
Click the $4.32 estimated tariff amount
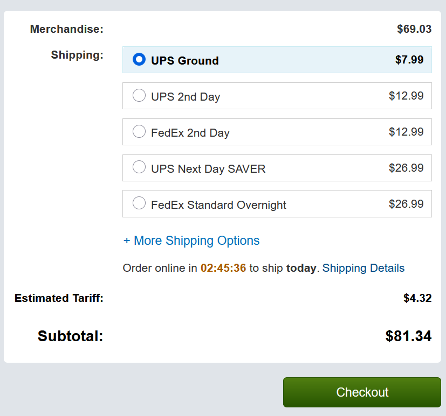(x=417, y=298)
